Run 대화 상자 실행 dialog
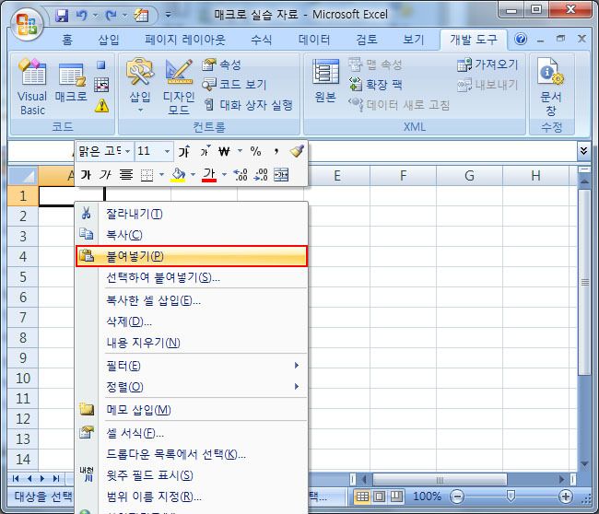 pyautogui.click(x=248, y=105)
